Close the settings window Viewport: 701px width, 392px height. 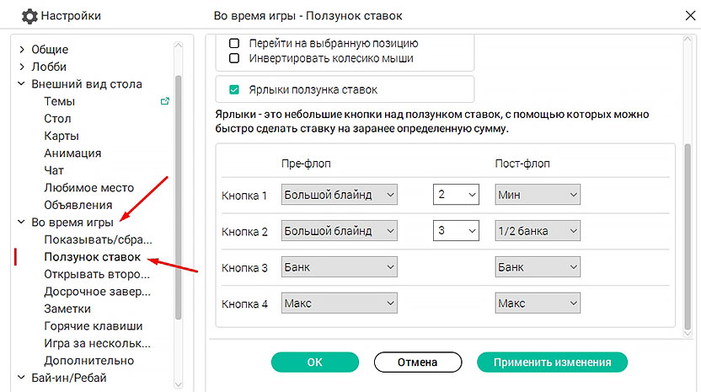pyautogui.click(x=690, y=16)
